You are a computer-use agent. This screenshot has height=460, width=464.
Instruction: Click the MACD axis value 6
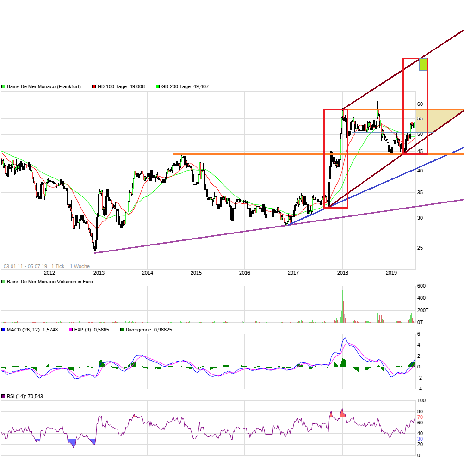(418, 334)
